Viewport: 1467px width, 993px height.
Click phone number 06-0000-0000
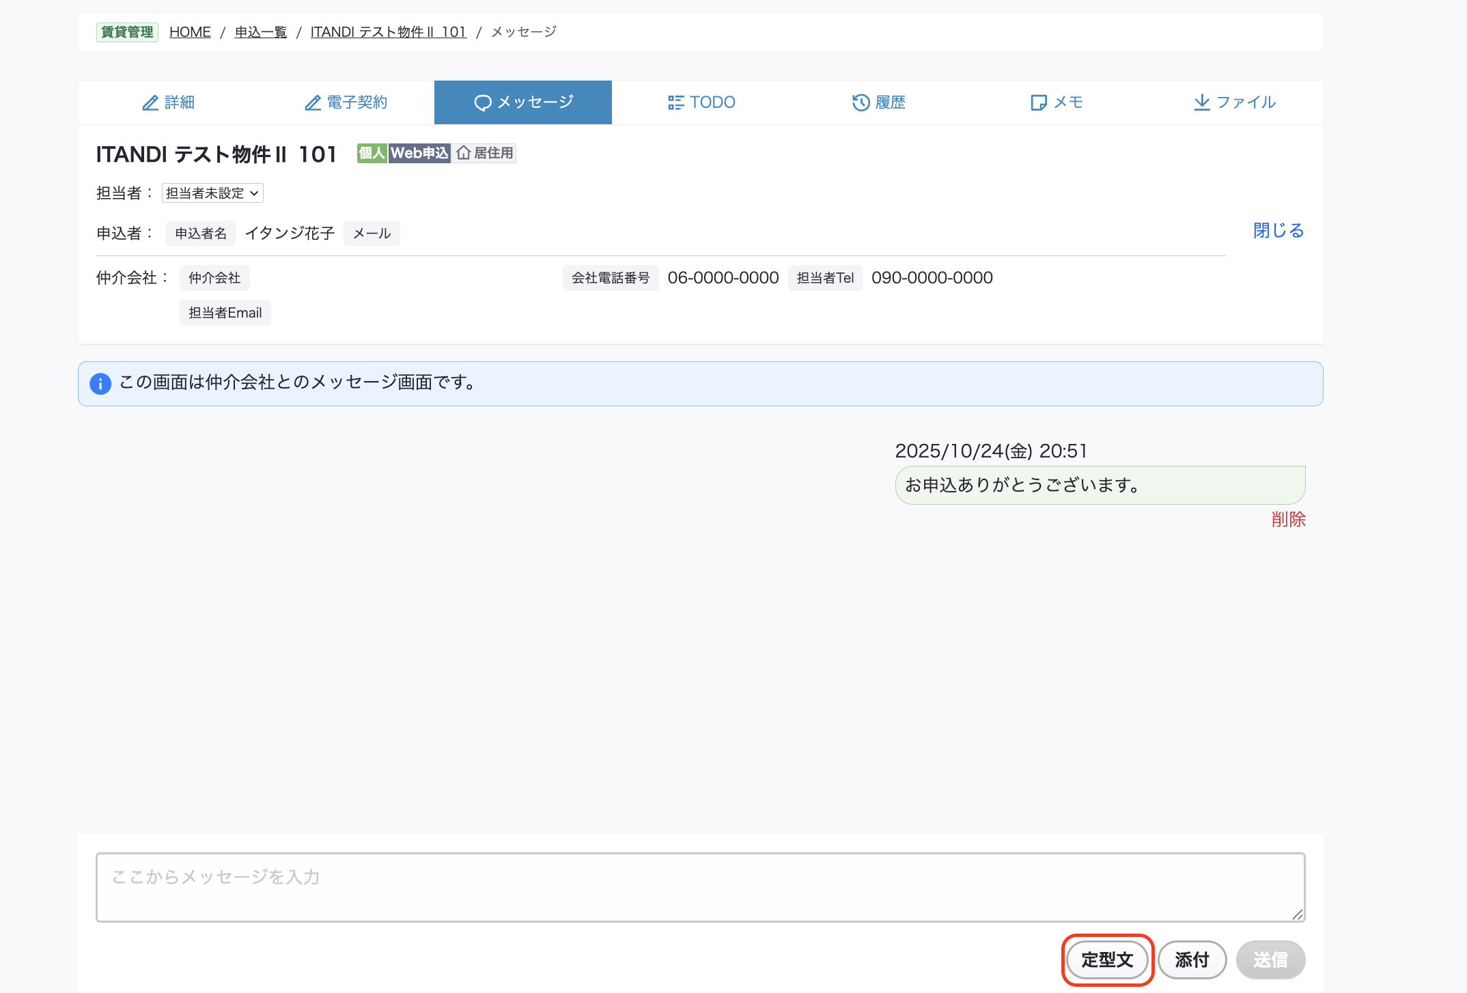coord(723,278)
